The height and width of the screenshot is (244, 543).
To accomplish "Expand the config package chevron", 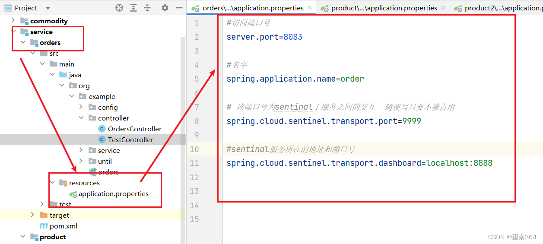I will coord(81,107).
